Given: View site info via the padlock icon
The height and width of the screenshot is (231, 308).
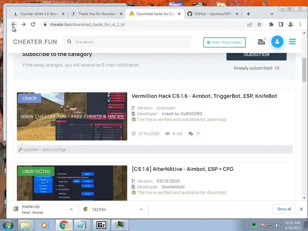Looking at the screenshot, I should (45, 24).
